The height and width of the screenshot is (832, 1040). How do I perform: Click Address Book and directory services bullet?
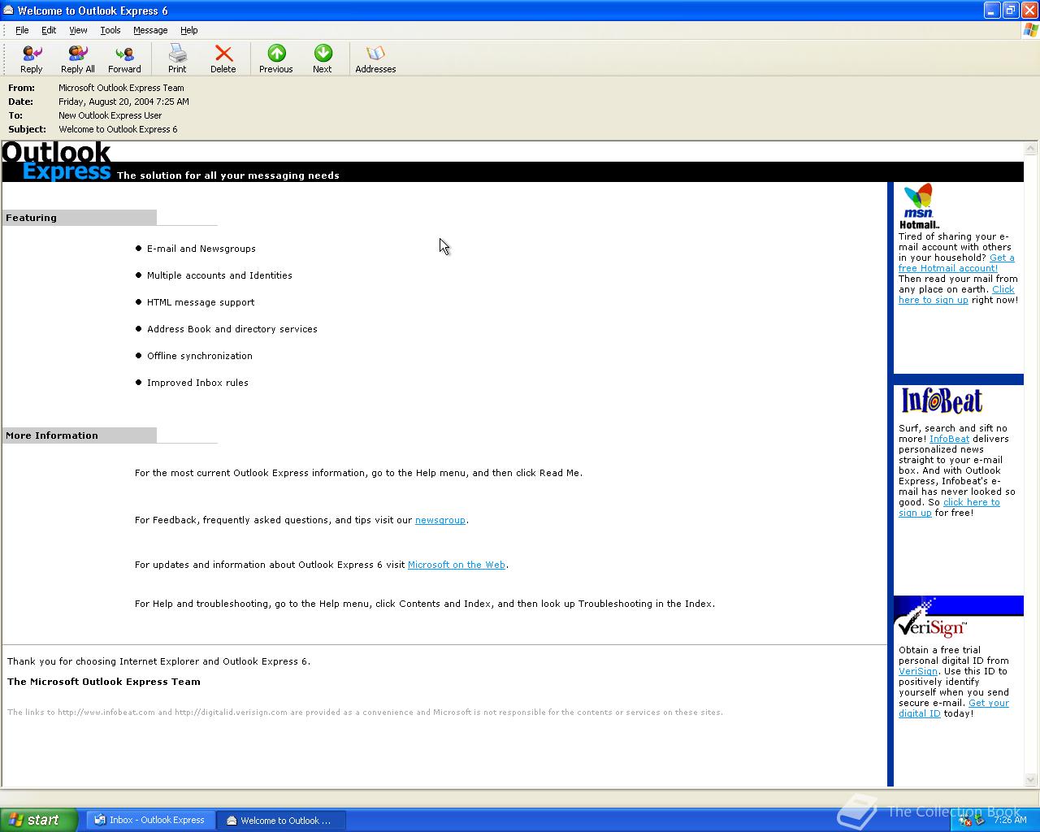(x=232, y=329)
